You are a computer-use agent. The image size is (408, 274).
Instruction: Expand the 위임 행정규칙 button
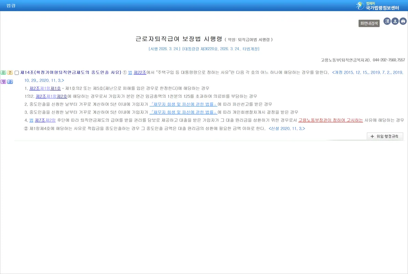[x=385, y=136]
